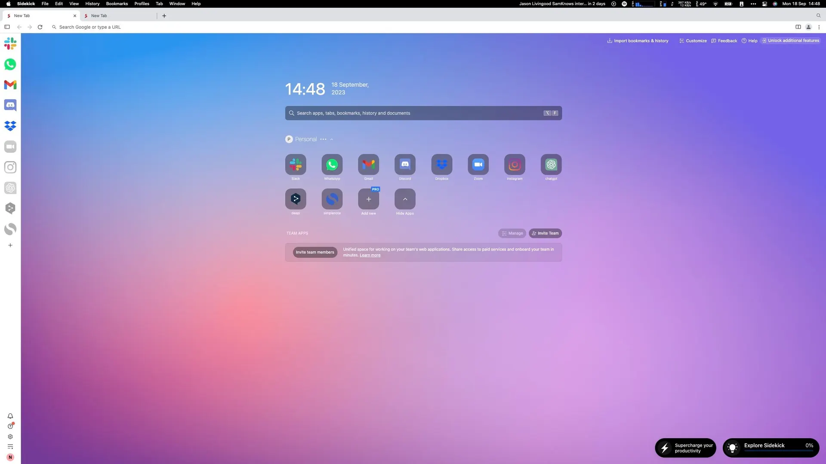826x464 pixels.
Task: Open Instagram from the app grid
Action: (x=514, y=165)
